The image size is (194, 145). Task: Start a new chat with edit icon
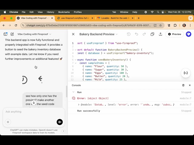[12, 34]
